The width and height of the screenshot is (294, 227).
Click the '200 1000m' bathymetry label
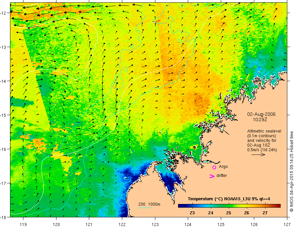149,204
